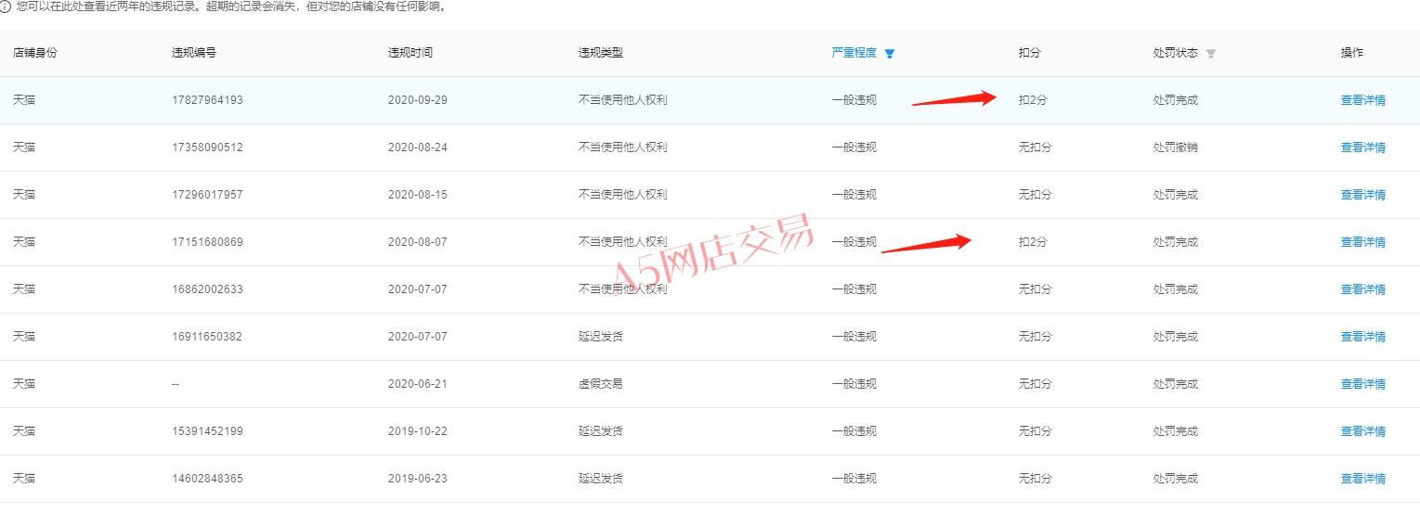Select violation number 16911650382

coord(207,337)
